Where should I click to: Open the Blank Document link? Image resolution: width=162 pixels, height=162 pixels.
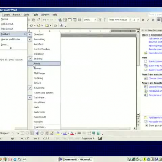pyautogui.click(x=155, y=62)
